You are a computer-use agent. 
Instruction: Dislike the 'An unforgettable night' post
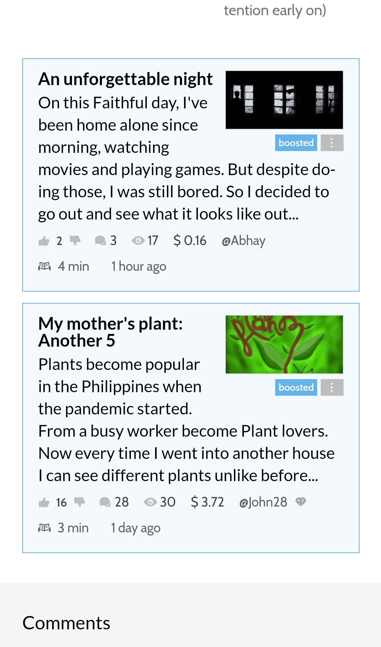(75, 240)
